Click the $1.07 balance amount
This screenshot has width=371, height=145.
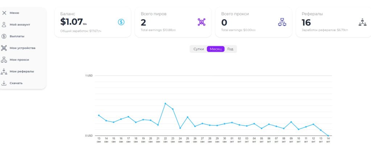[x=73, y=22]
